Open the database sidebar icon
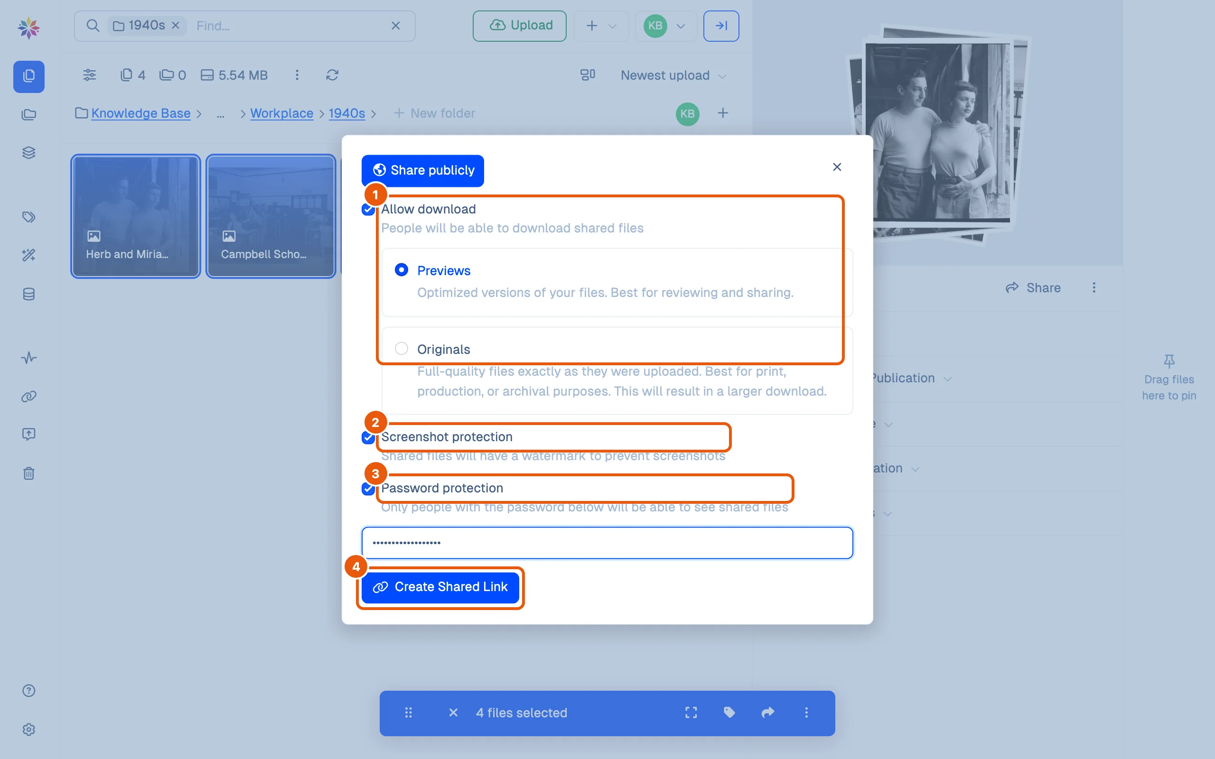 pos(28,294)
